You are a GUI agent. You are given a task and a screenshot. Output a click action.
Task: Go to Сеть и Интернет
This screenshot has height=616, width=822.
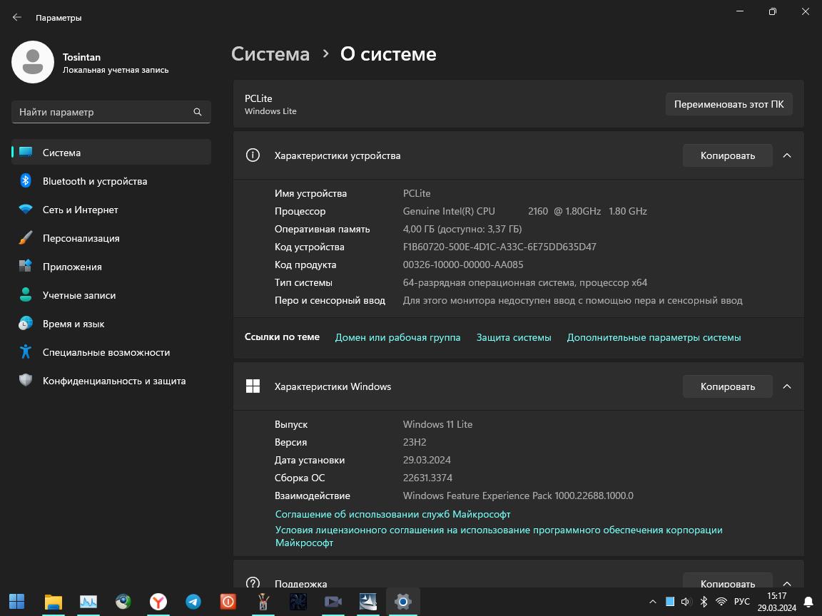coord(111,210)
